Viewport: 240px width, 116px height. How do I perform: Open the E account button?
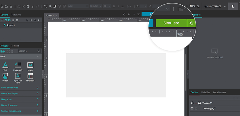coord(233,6)
